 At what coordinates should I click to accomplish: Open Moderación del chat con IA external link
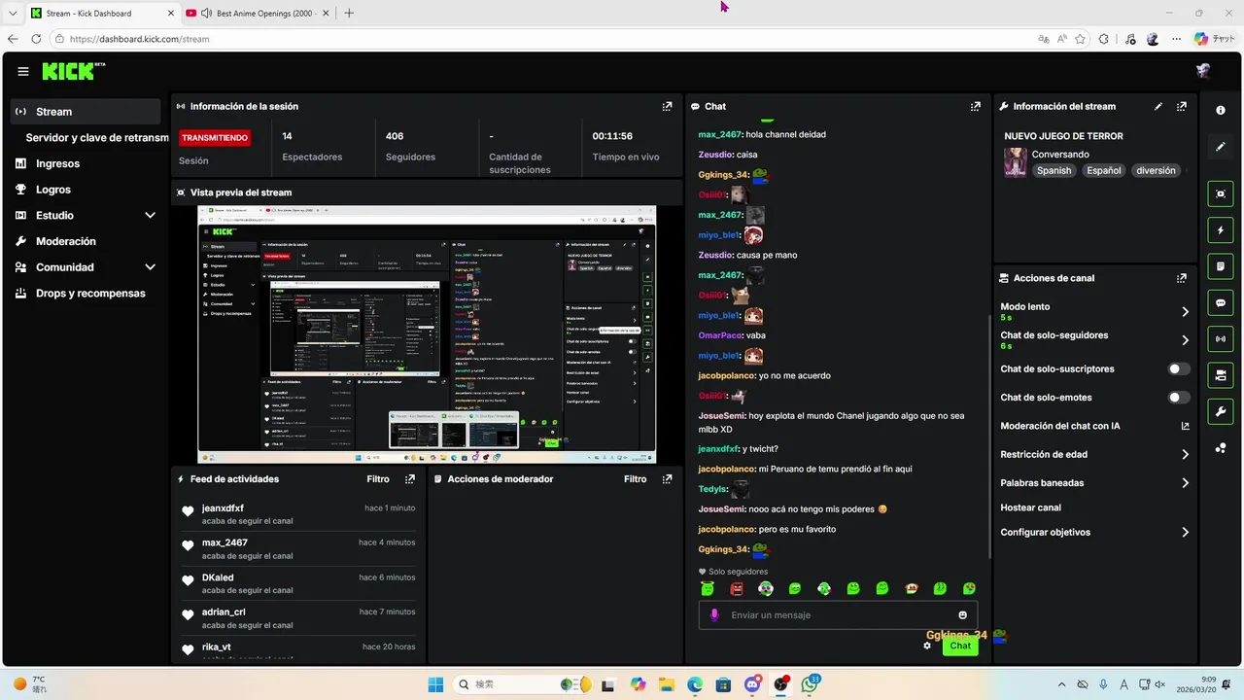point(1185,426)
